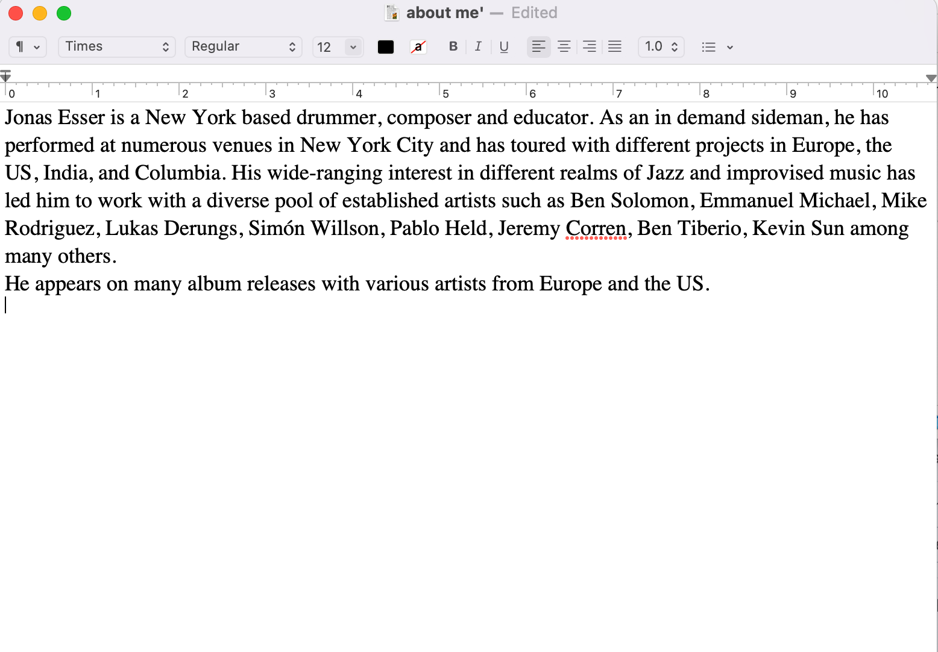Click the right margin marker on ruler
The height and width of the screenshot is (652, 938).
[931, 78]
